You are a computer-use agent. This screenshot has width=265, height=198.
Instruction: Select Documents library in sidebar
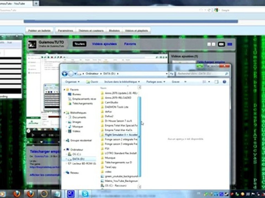click(77, 117)
